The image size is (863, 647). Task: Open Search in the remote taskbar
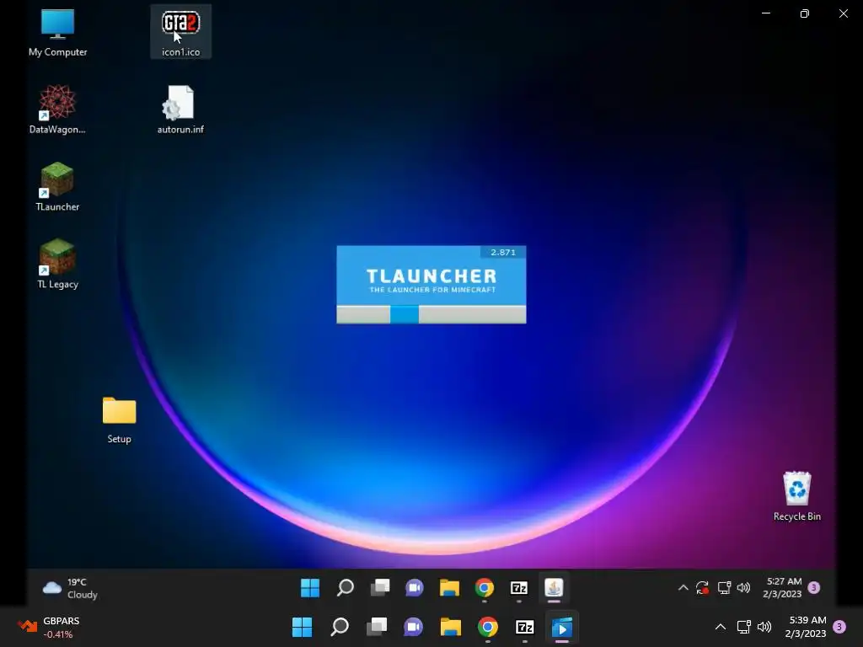pos(345,587)
